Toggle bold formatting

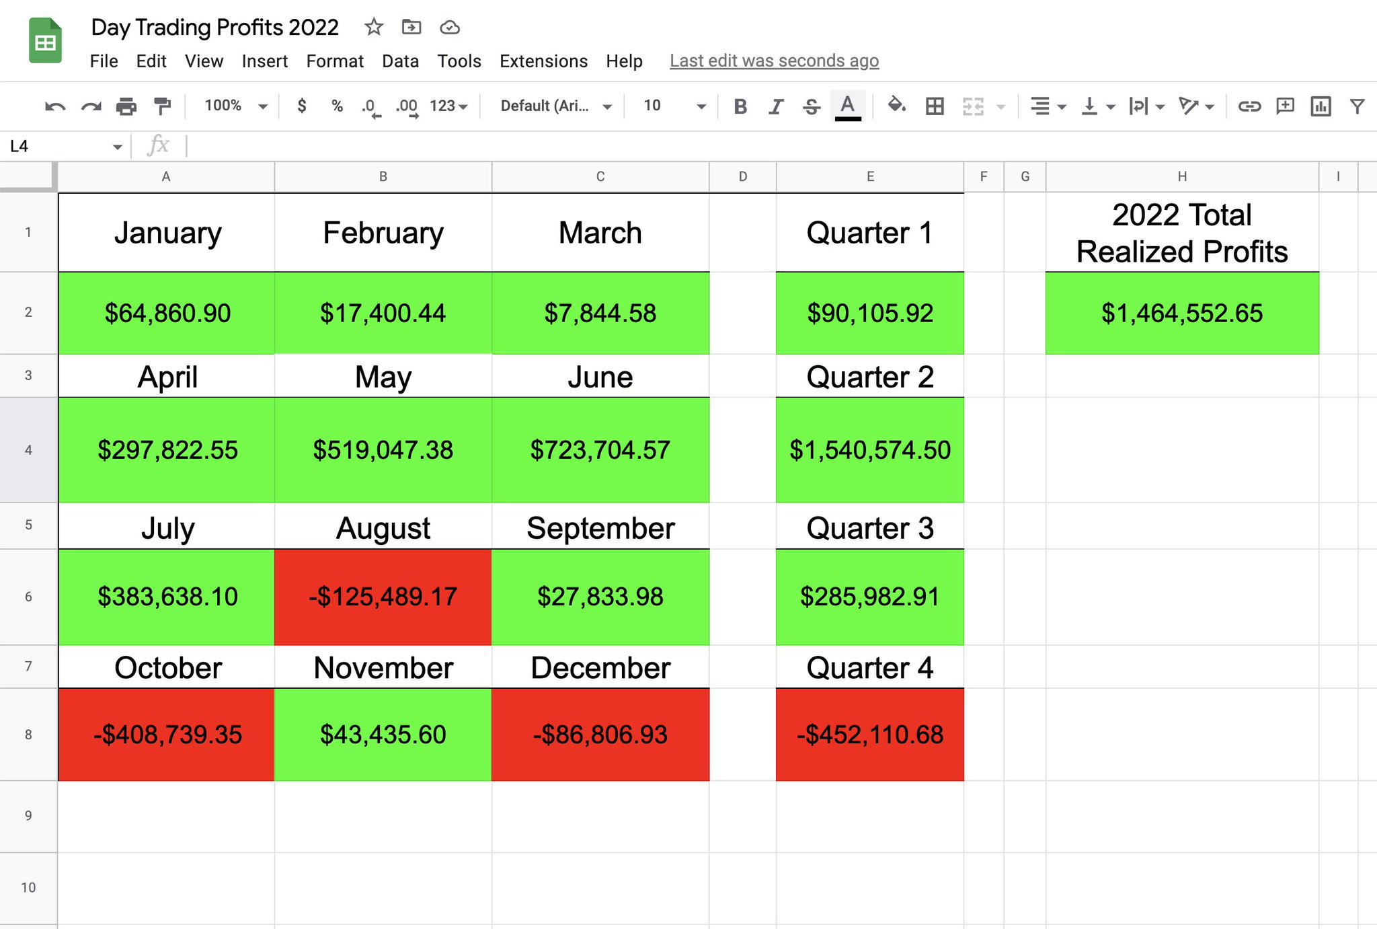point(740,106)
